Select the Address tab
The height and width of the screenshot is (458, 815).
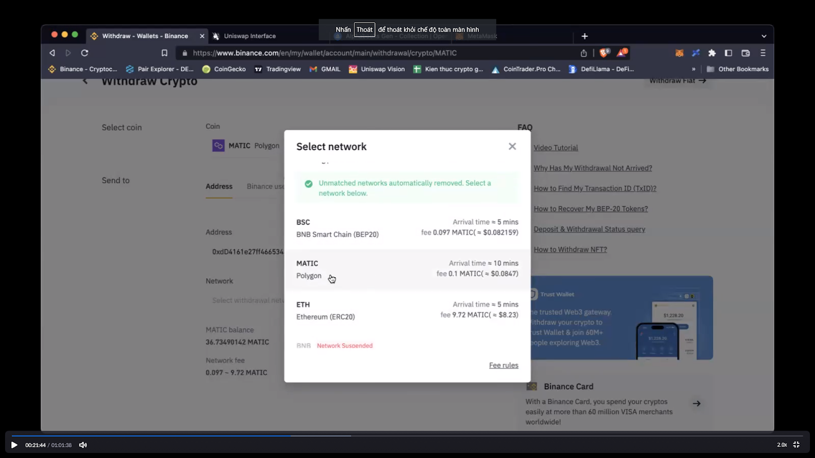[219, 186]
